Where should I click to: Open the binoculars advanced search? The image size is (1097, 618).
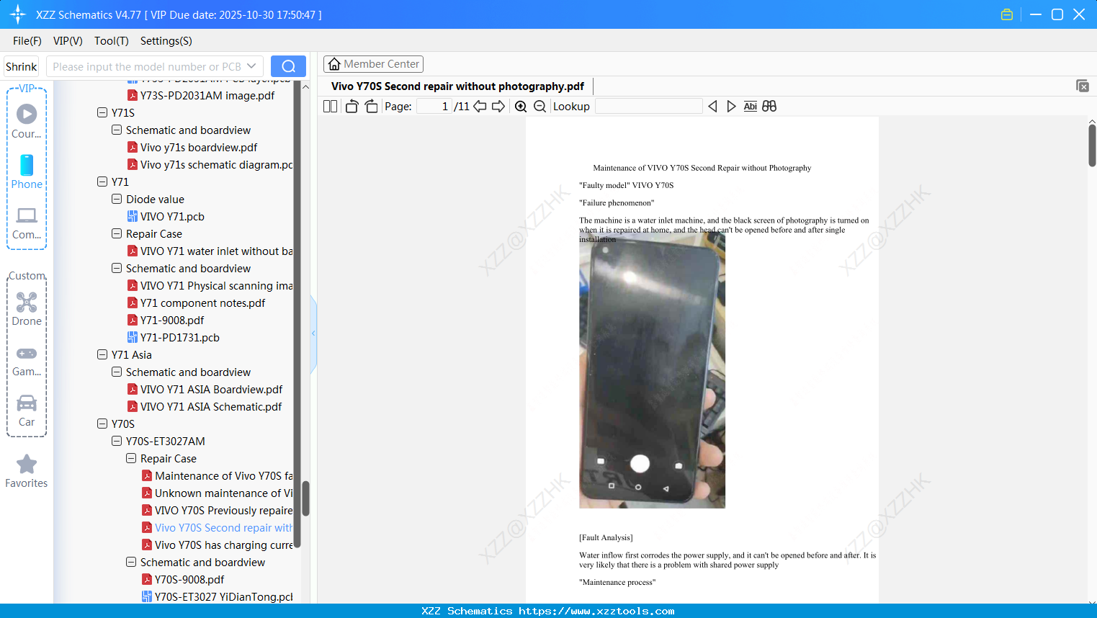pyautogui.click(x=769, y=106)
